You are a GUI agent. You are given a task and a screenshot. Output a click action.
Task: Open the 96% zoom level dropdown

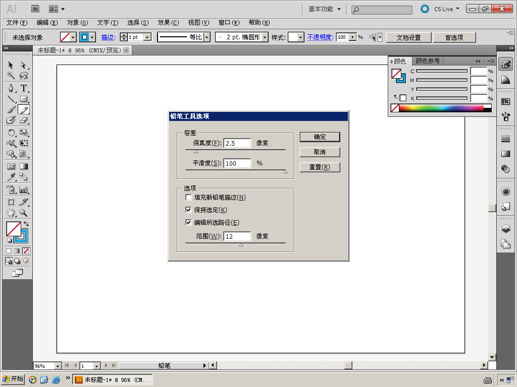tap(58, 366)
